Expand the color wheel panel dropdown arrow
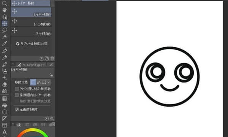The image size is (228, 137). [x=53, y=124]
